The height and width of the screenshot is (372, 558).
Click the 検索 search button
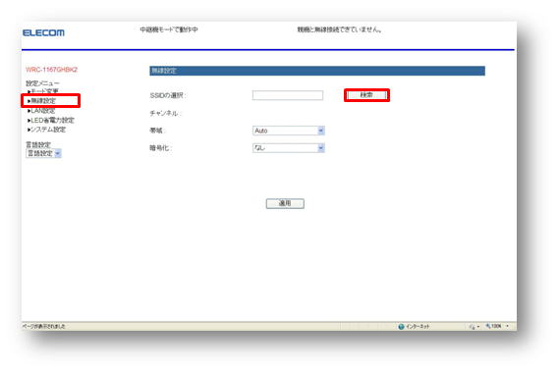[x=366, y=95]
